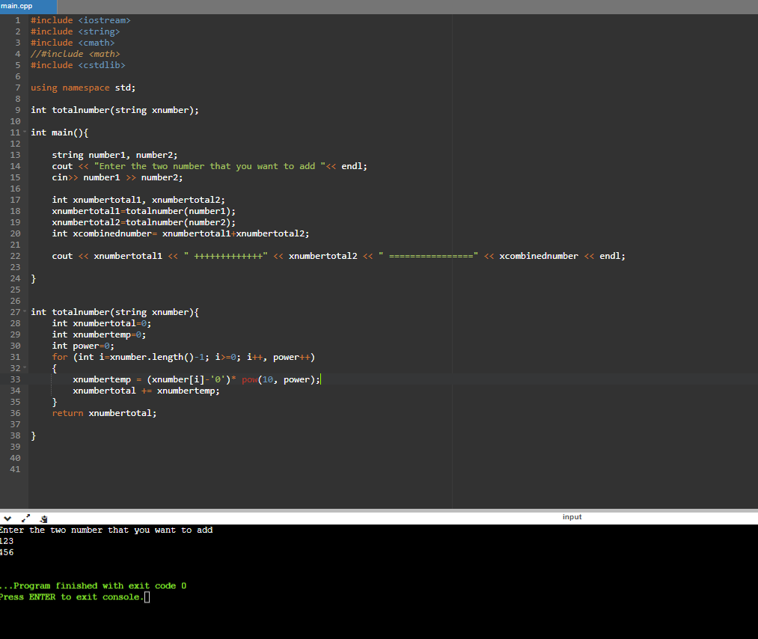
Task: Click 'return xnumbertotal;' line
Action: (104, 413)
